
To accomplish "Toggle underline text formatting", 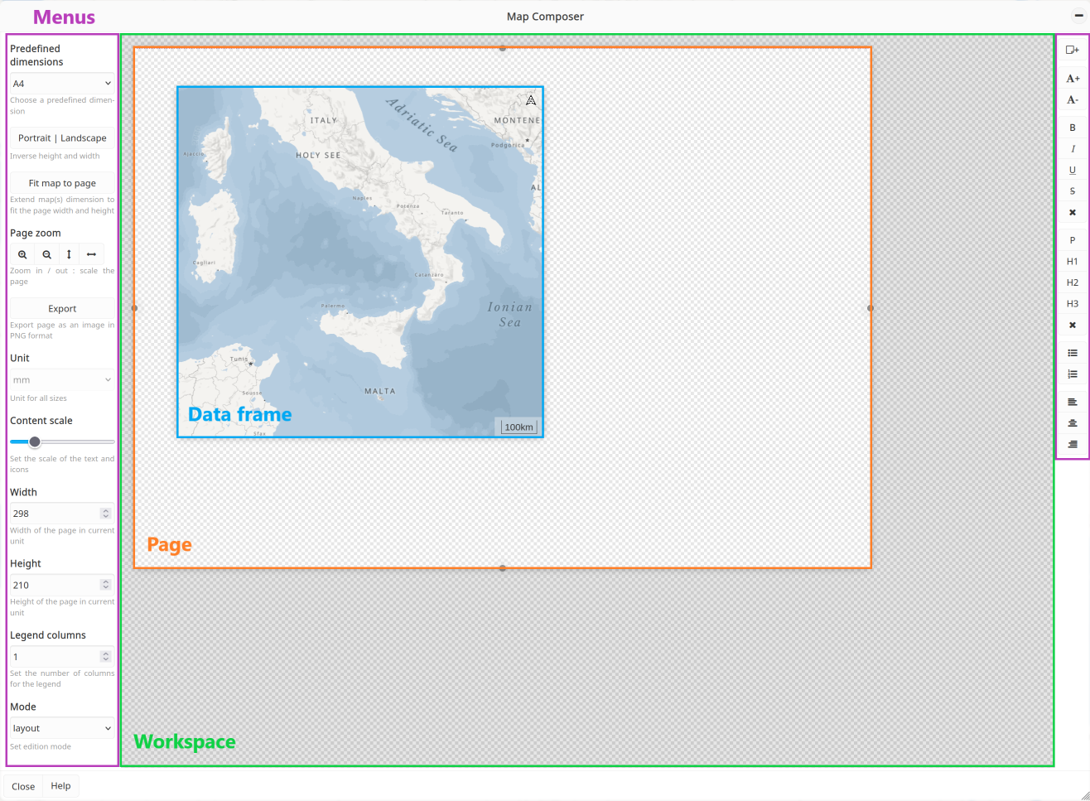I will [1072, 170].
